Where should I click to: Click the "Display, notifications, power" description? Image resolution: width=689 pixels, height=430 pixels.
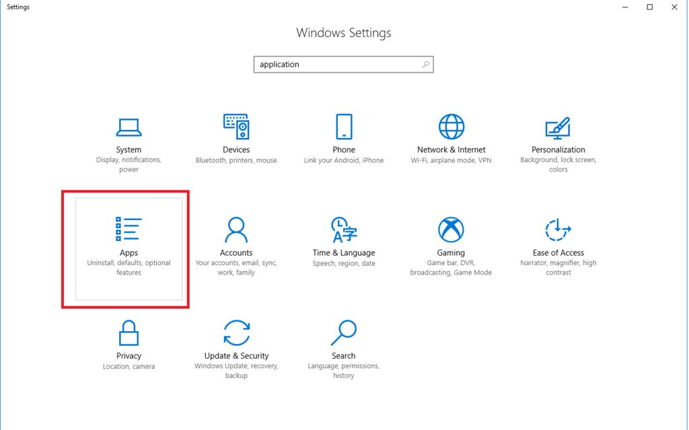pyautogui.click(x=129, y=164)
